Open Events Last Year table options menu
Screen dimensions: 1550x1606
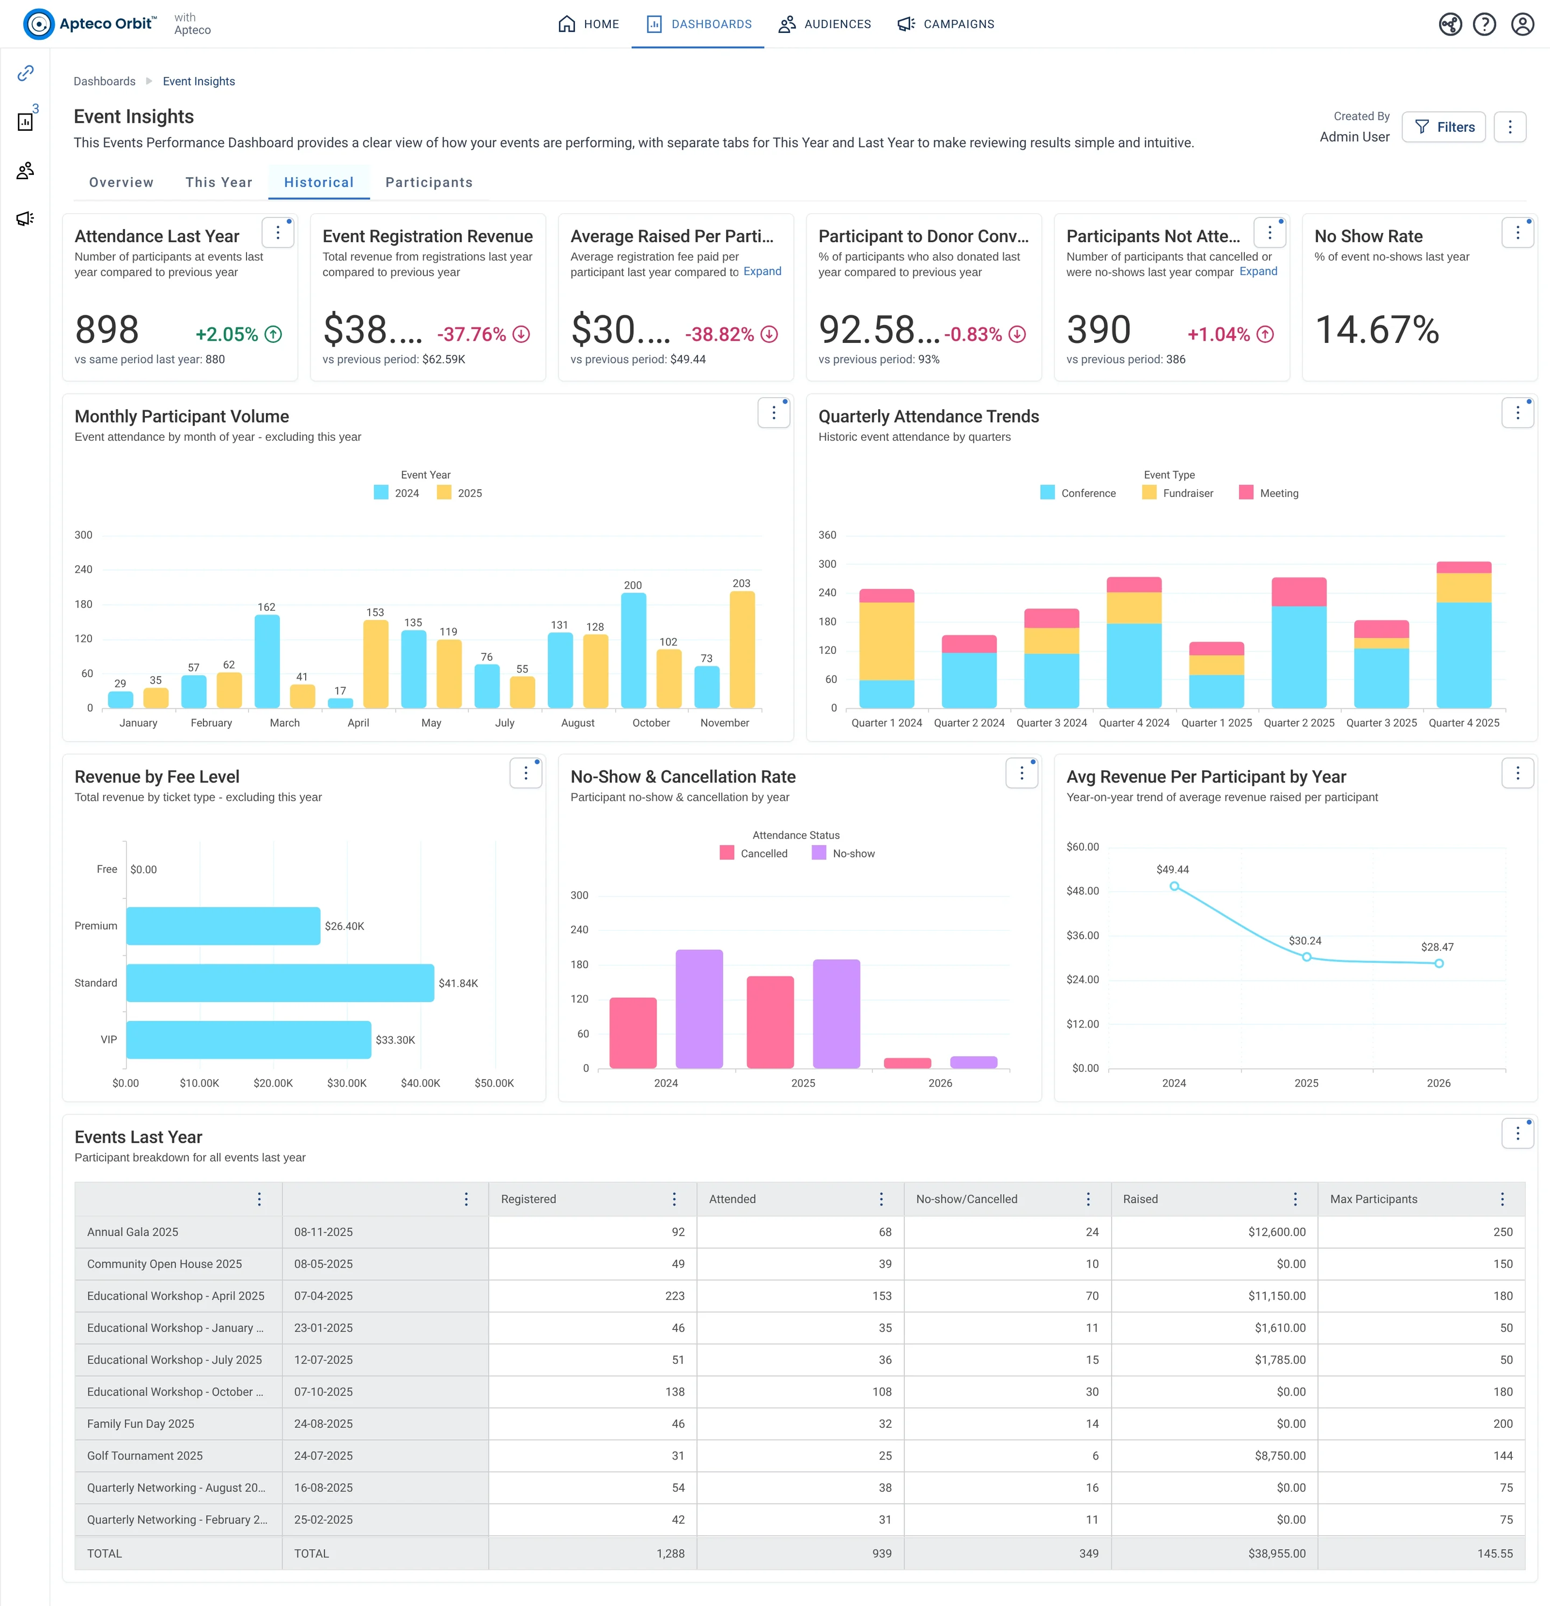click(1517, 1133)
